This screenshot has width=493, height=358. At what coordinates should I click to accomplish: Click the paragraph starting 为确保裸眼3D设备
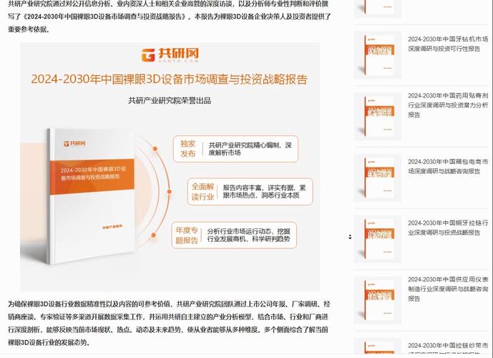click(x=169, y=323)
